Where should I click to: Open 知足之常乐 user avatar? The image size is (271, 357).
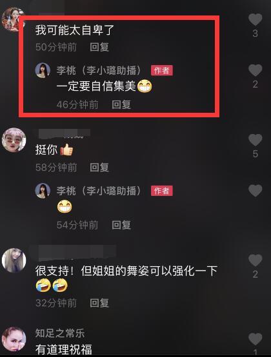14,339
